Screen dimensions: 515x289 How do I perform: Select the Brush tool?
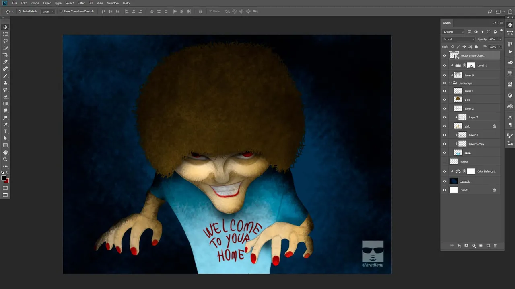(x=5, y=76)
